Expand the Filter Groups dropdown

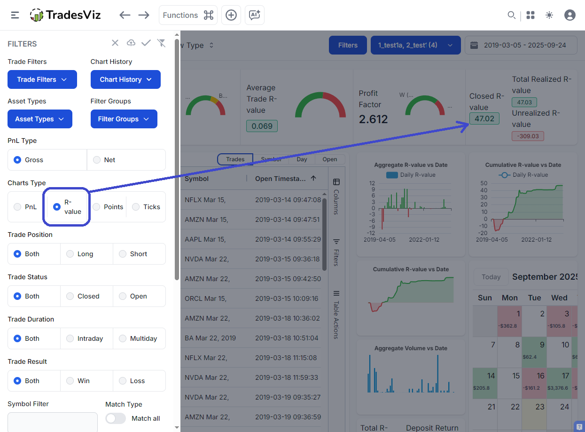[x=124, y=119]
